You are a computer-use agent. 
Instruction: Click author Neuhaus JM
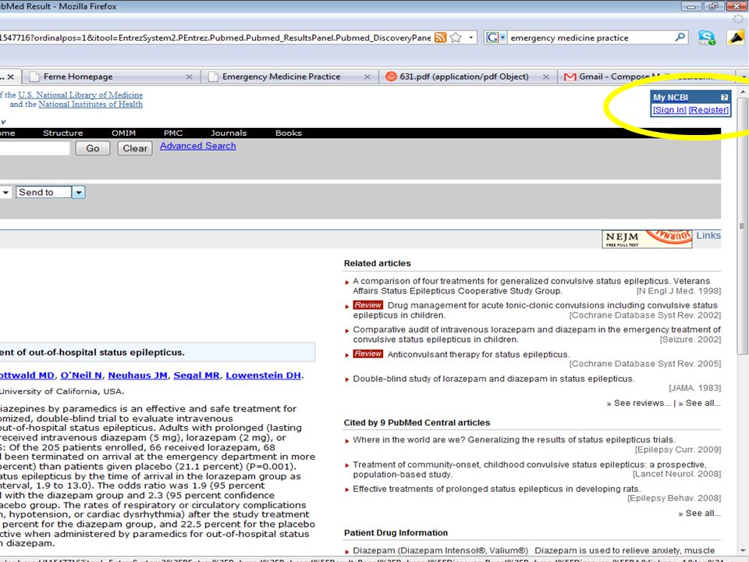pyautogui.click(x=137, y=375)
